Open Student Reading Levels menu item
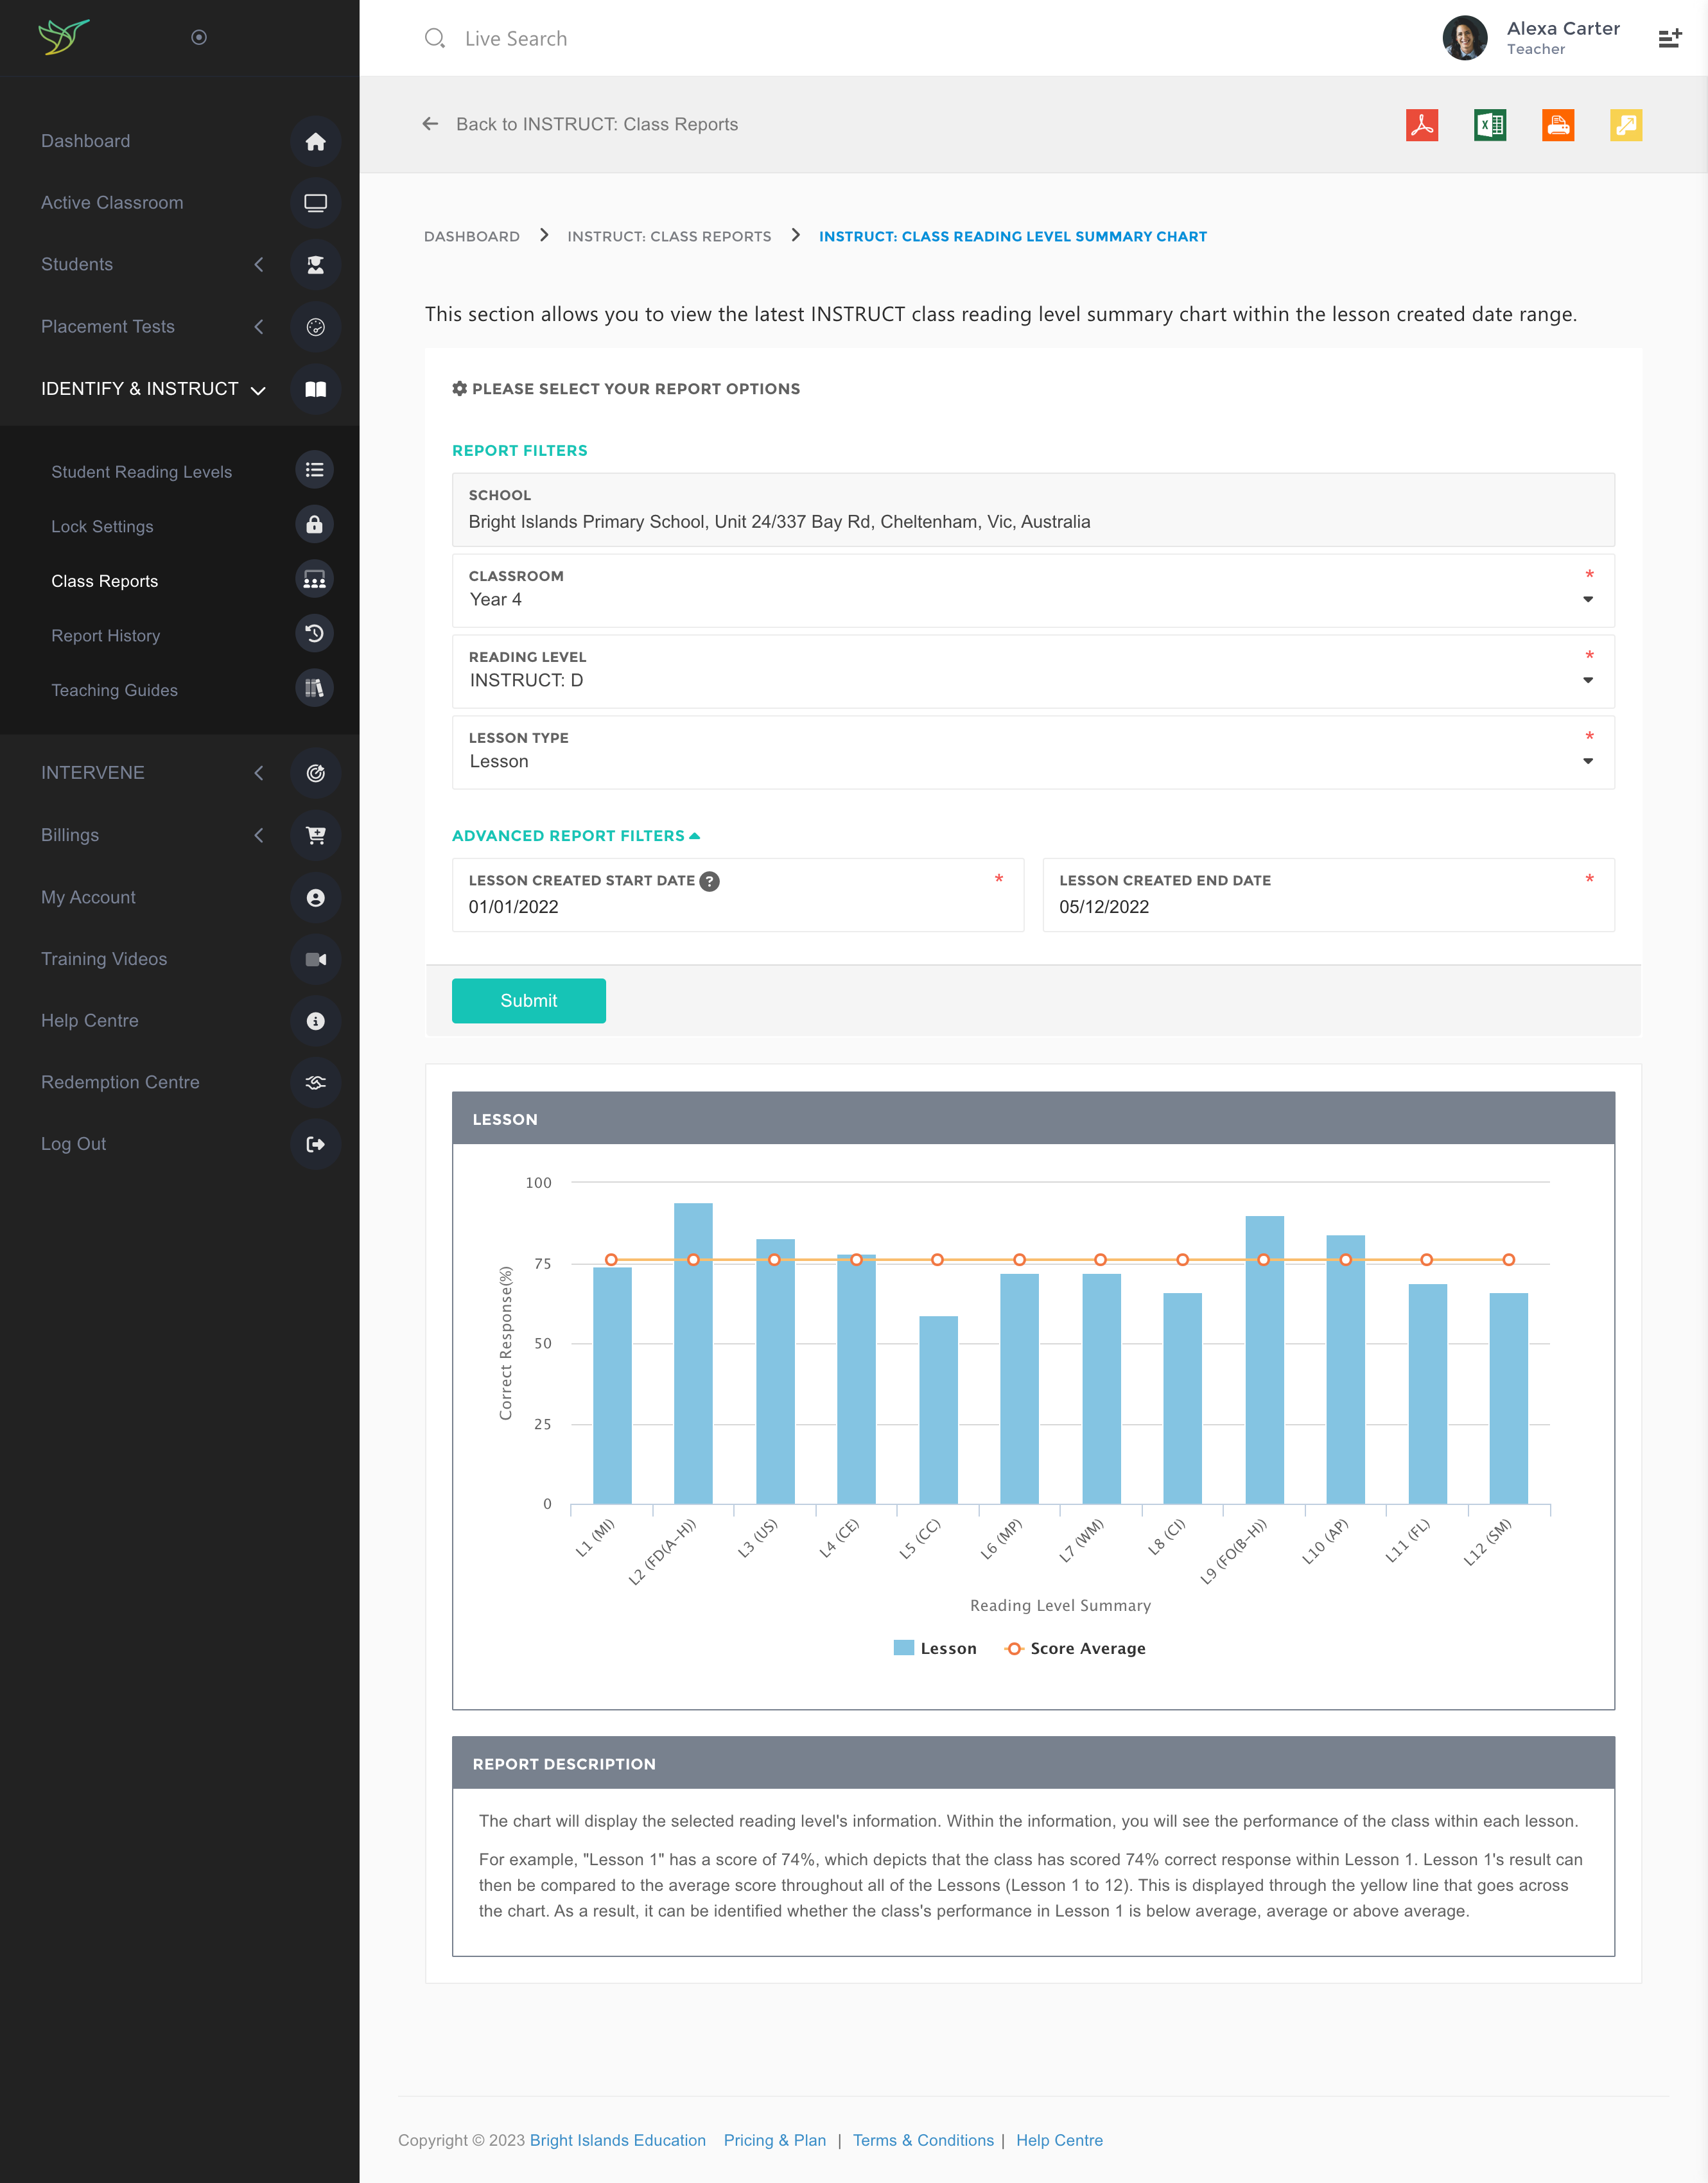1708x2183 pixels. [x=141, y=472]
